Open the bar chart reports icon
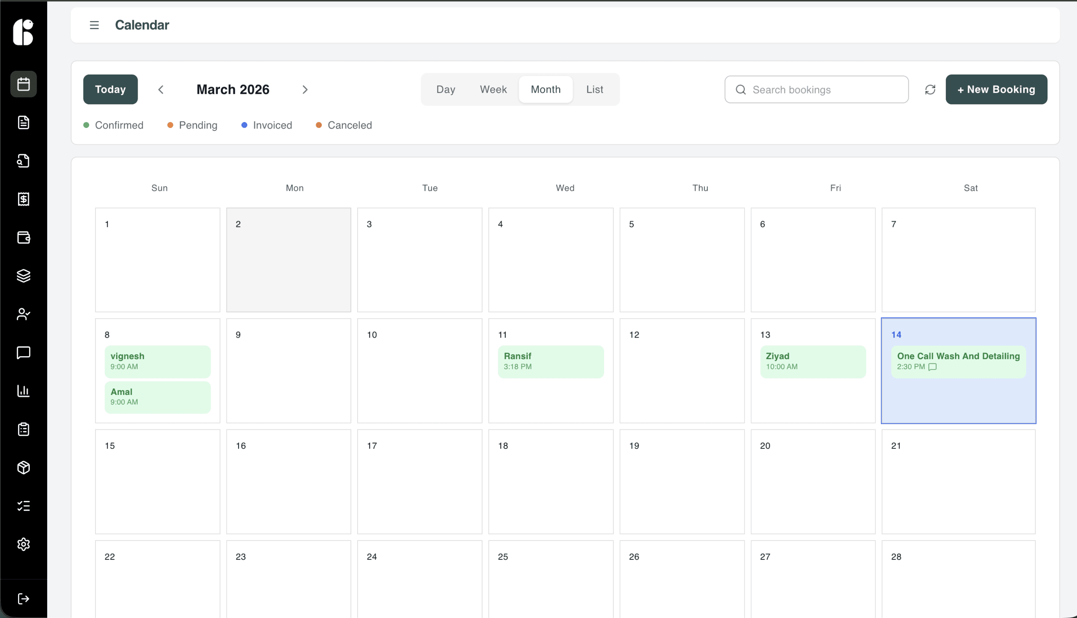 (23, 391)
